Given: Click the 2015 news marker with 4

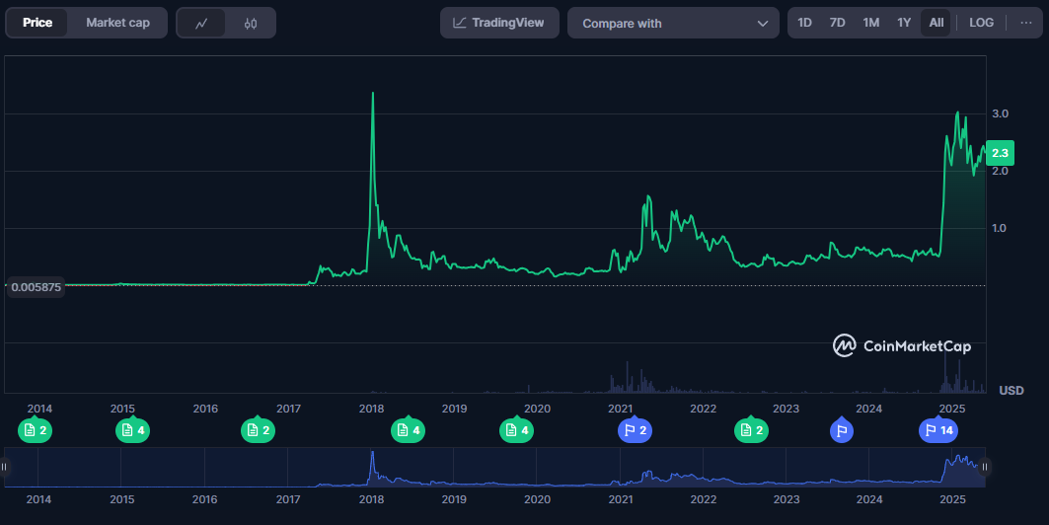Looking at the screenshot, I should (132, 430).
